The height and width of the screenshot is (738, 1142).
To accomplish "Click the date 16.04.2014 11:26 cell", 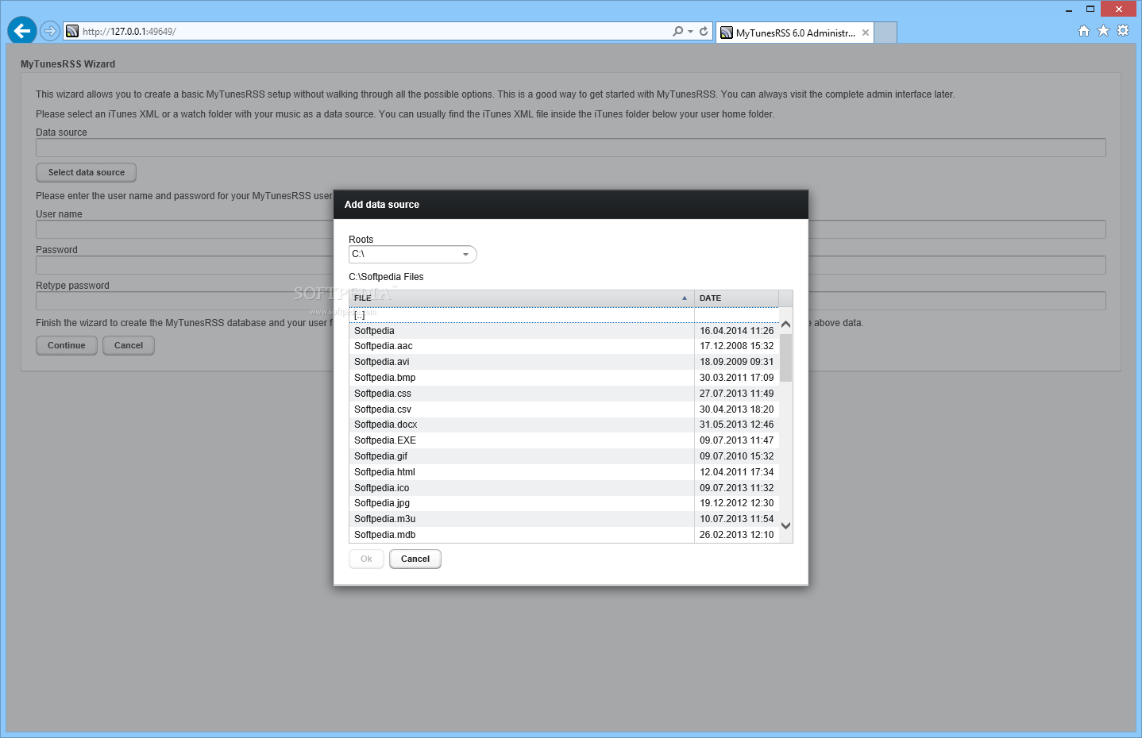I will point(736,331).
